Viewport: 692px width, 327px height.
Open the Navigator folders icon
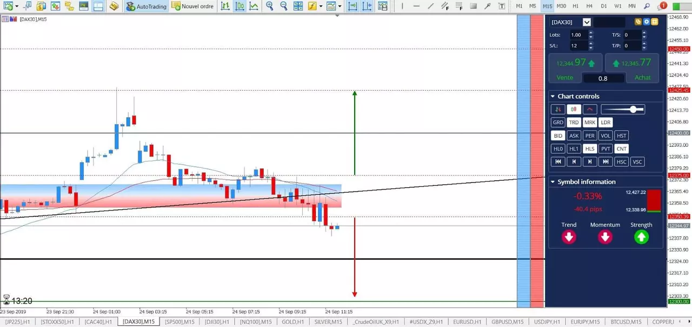coord(69,6)
